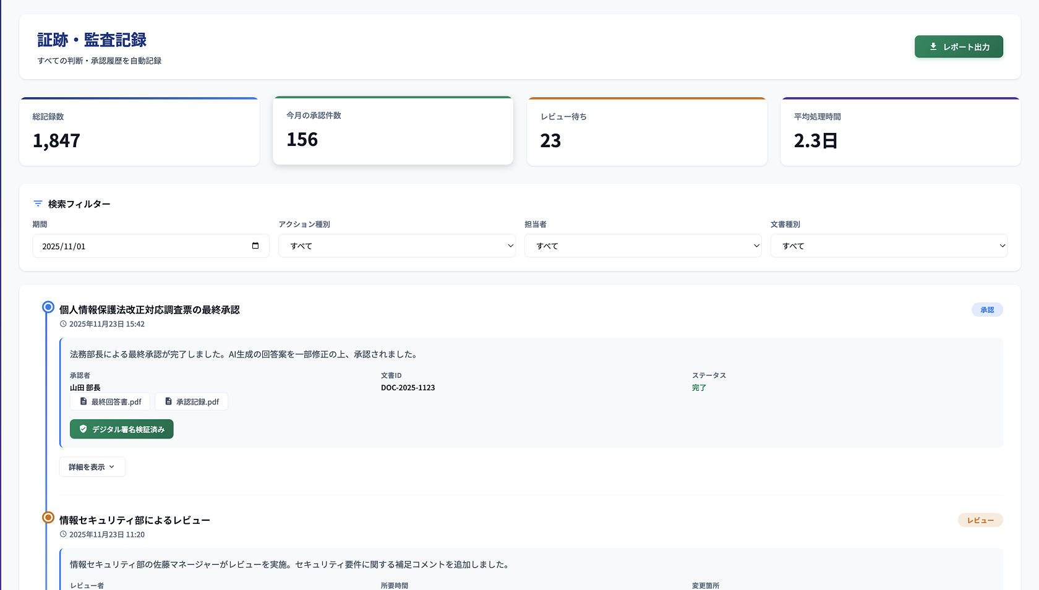Open the アクション種別 dropdown
Screen dimensions: 1039x590
[397, 246]
